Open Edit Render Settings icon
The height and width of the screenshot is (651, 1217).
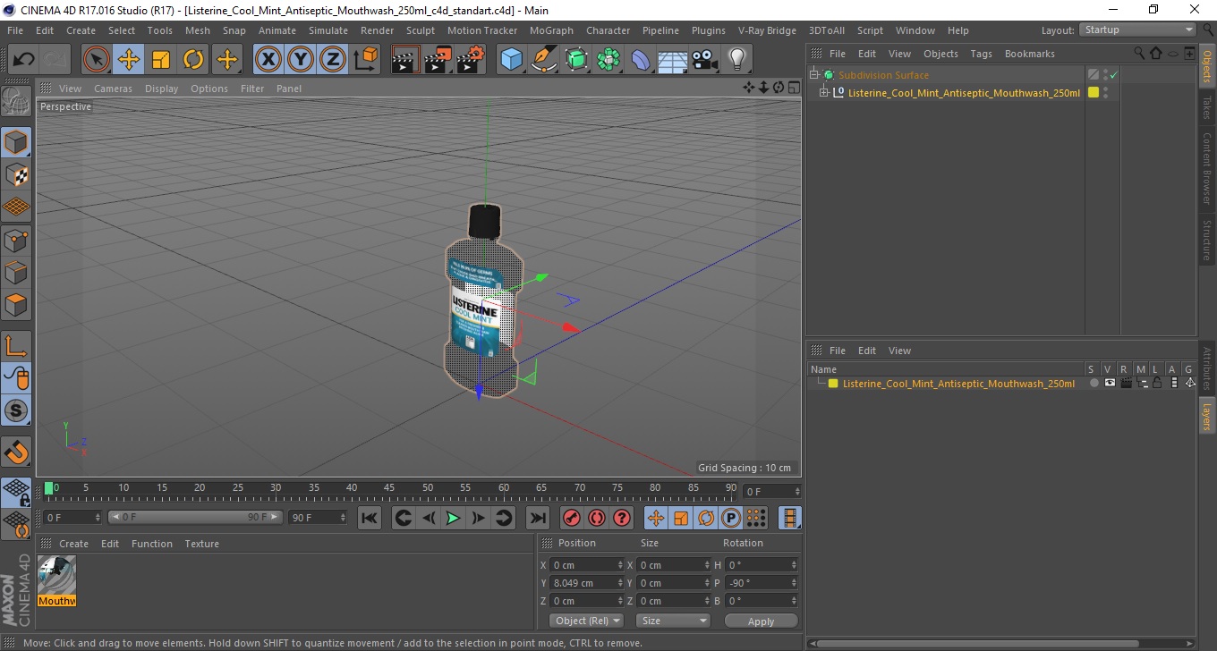pos(470,60)
